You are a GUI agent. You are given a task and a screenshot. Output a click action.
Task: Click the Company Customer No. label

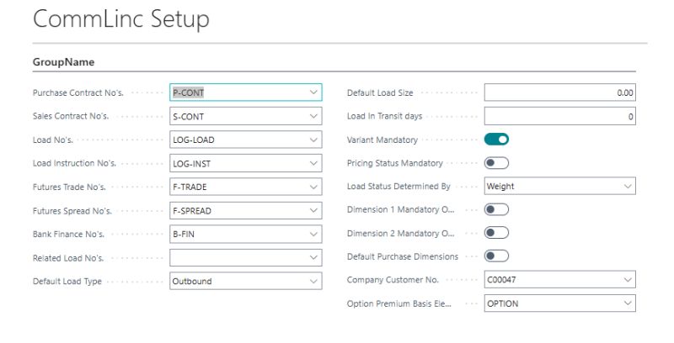point(393,280)
